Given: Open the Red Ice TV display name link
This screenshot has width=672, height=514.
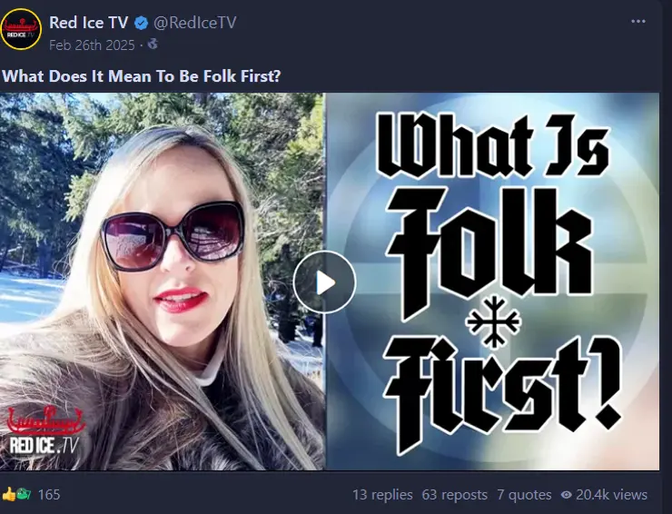Looking at the screenshot, I should point(88,23).
